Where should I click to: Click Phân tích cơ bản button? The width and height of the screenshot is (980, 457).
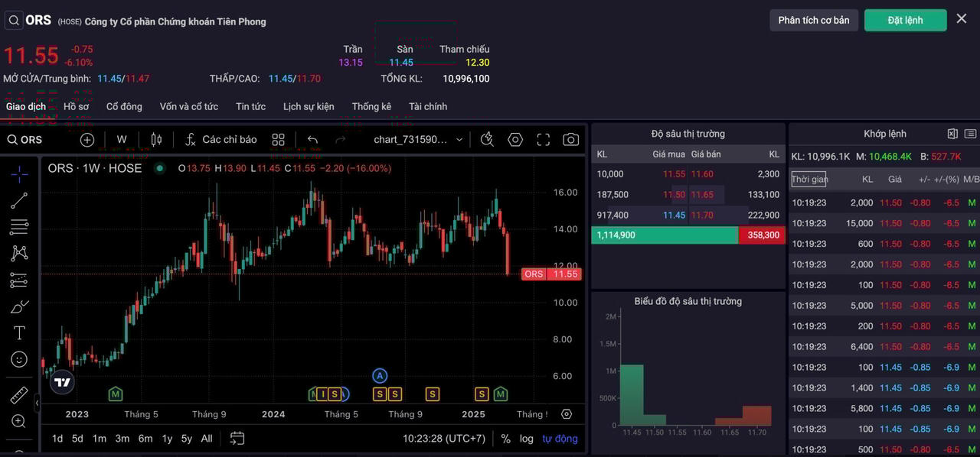[x=813, y=20]
